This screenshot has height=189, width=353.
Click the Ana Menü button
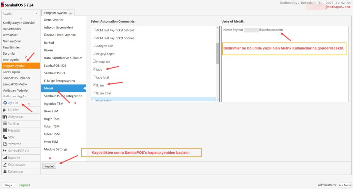coord(344,185)
